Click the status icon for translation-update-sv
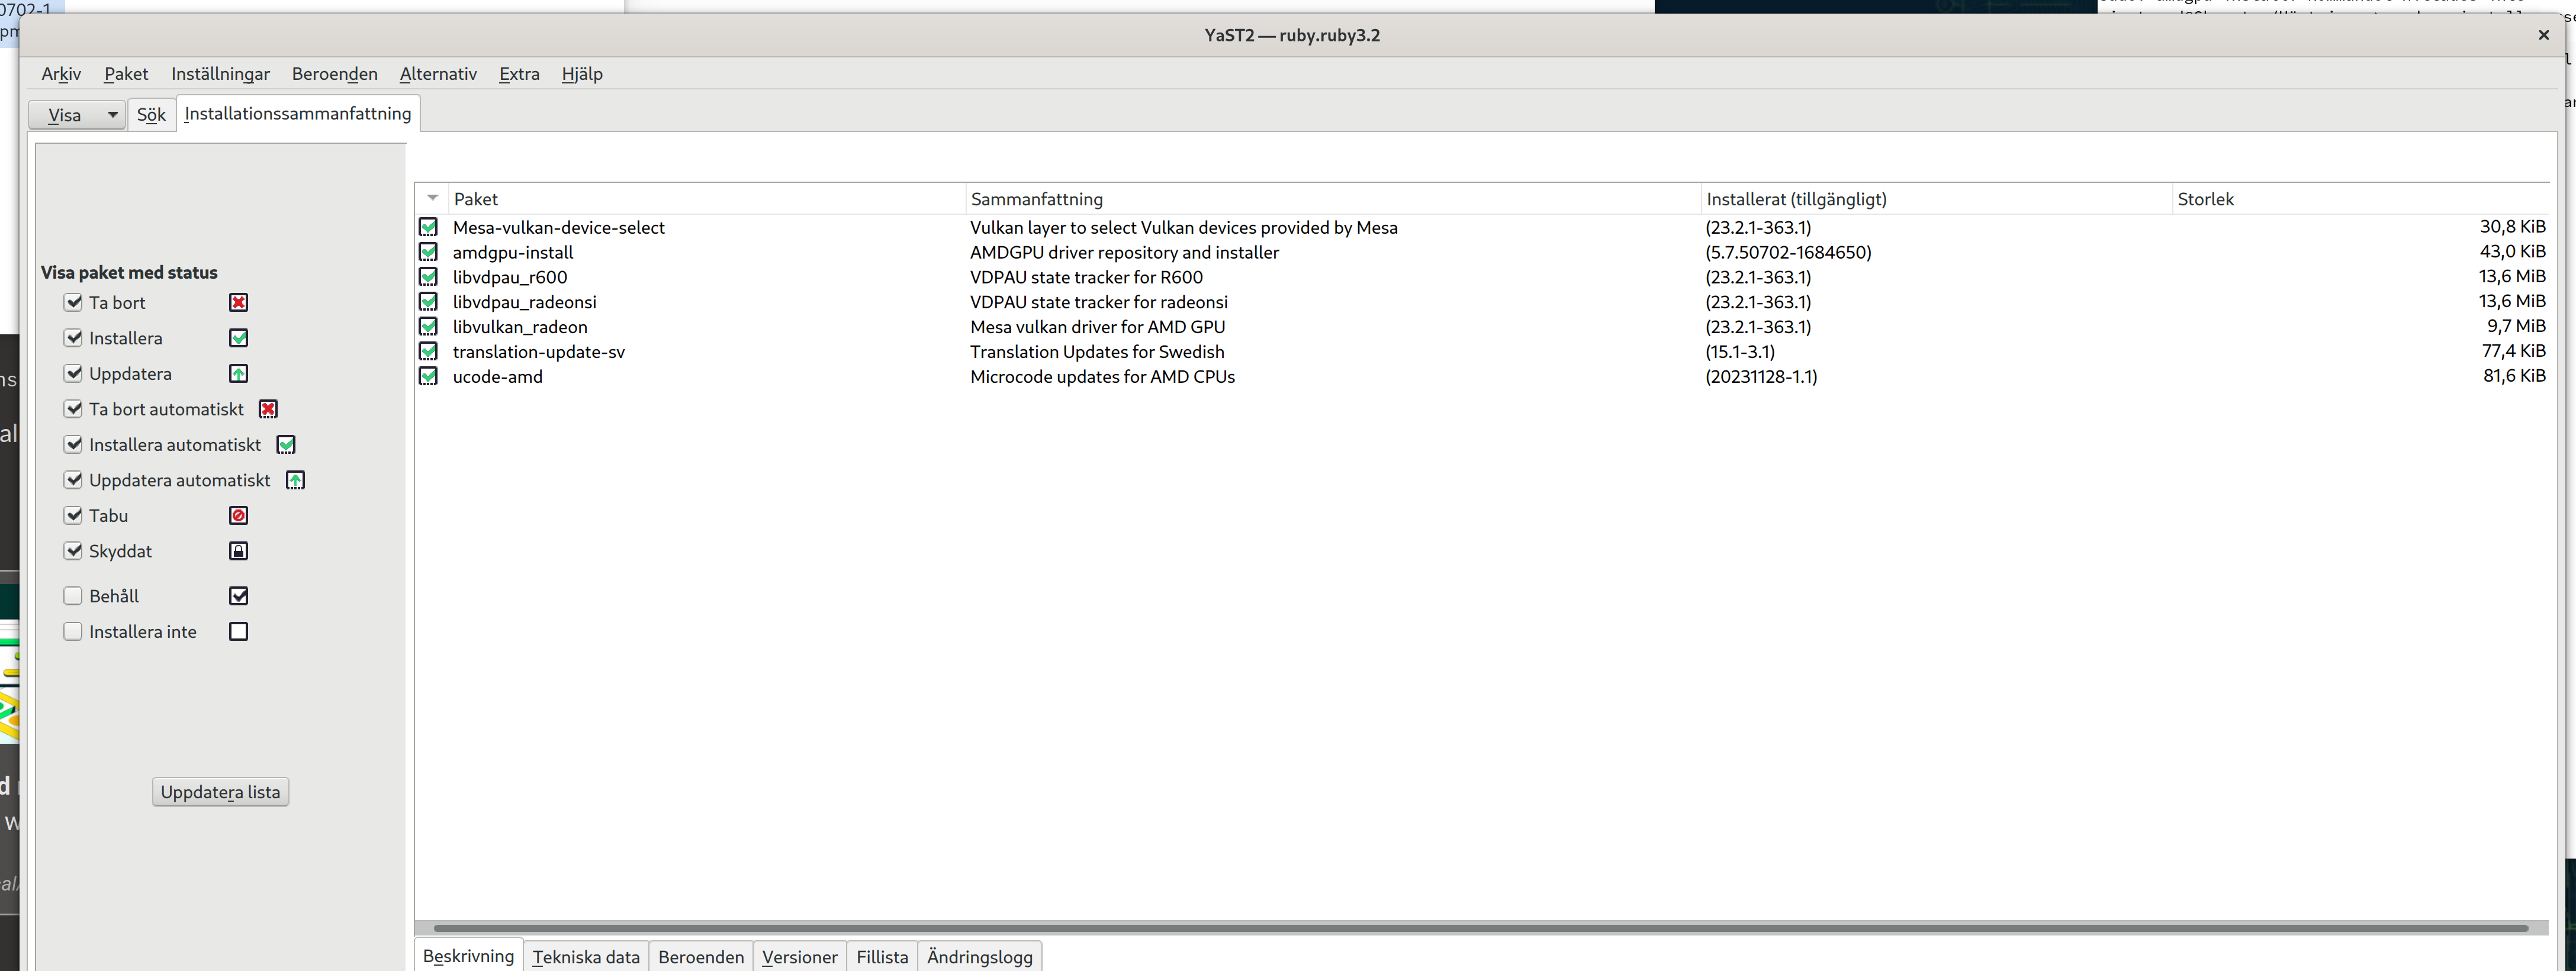2576x971 pixels. 428,351
